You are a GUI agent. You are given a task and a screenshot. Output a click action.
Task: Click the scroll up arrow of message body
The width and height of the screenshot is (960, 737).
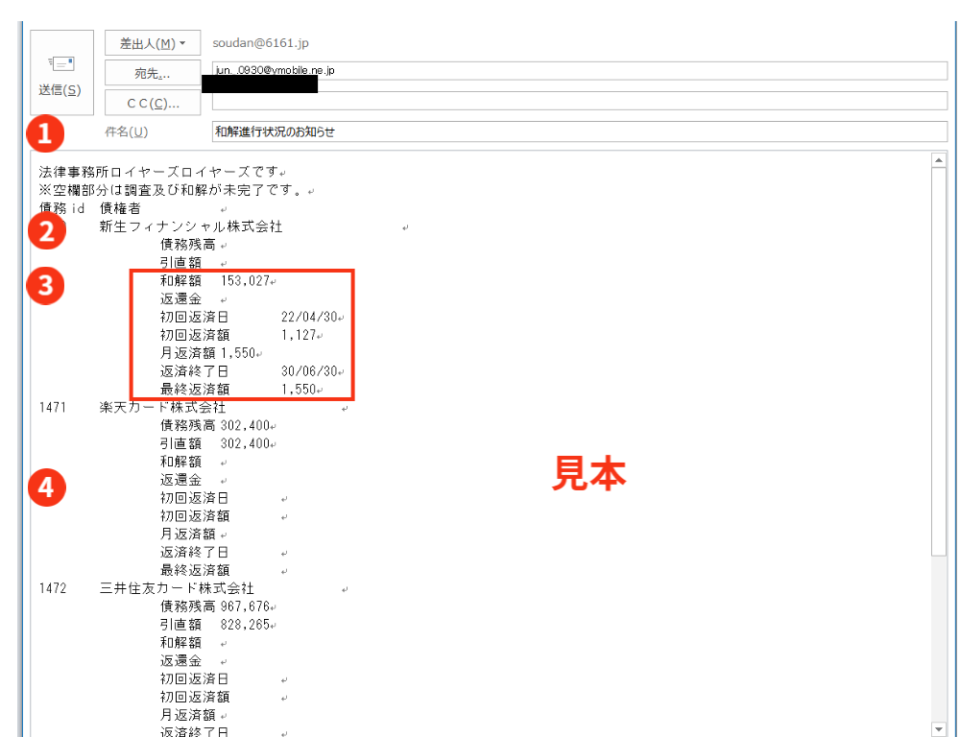[939, 160]
